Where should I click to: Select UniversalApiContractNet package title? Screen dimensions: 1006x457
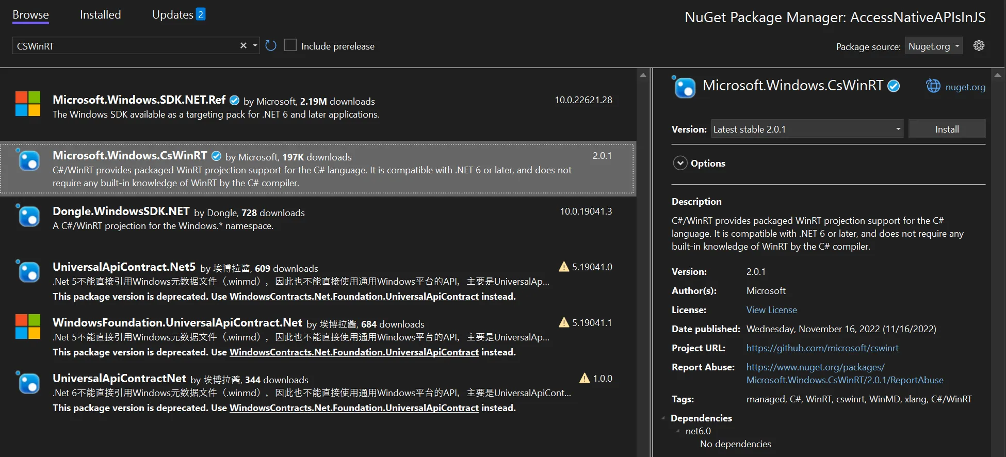click(119, 378)
